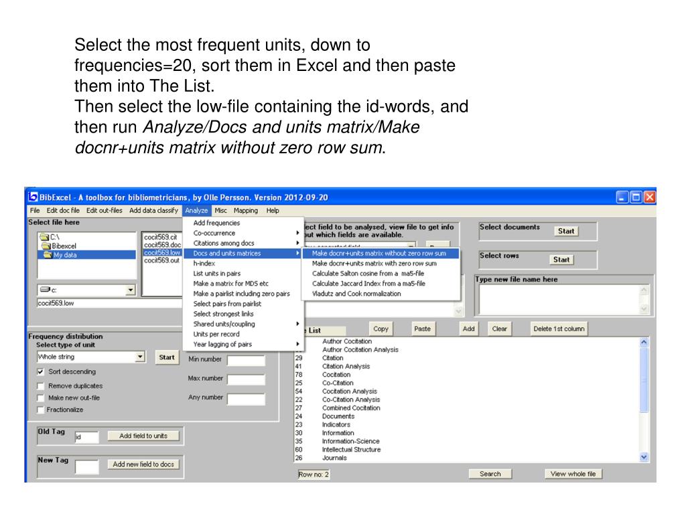Open the Help menu
686x514 pixels.
coord(273,210)
